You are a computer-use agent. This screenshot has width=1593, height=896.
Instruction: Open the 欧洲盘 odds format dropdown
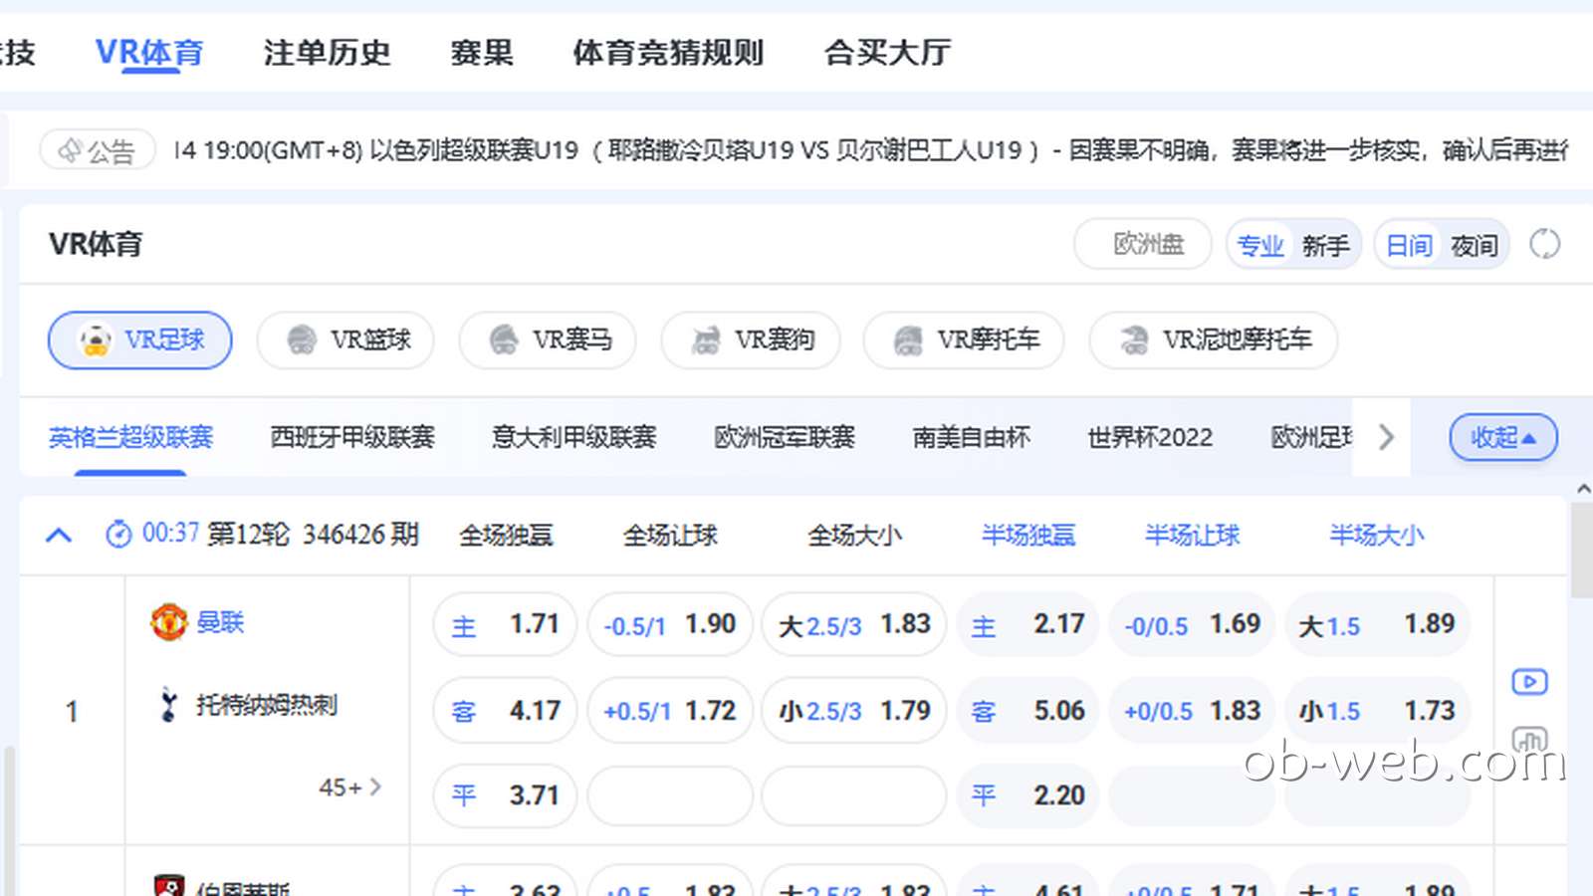click(1143, 244)
